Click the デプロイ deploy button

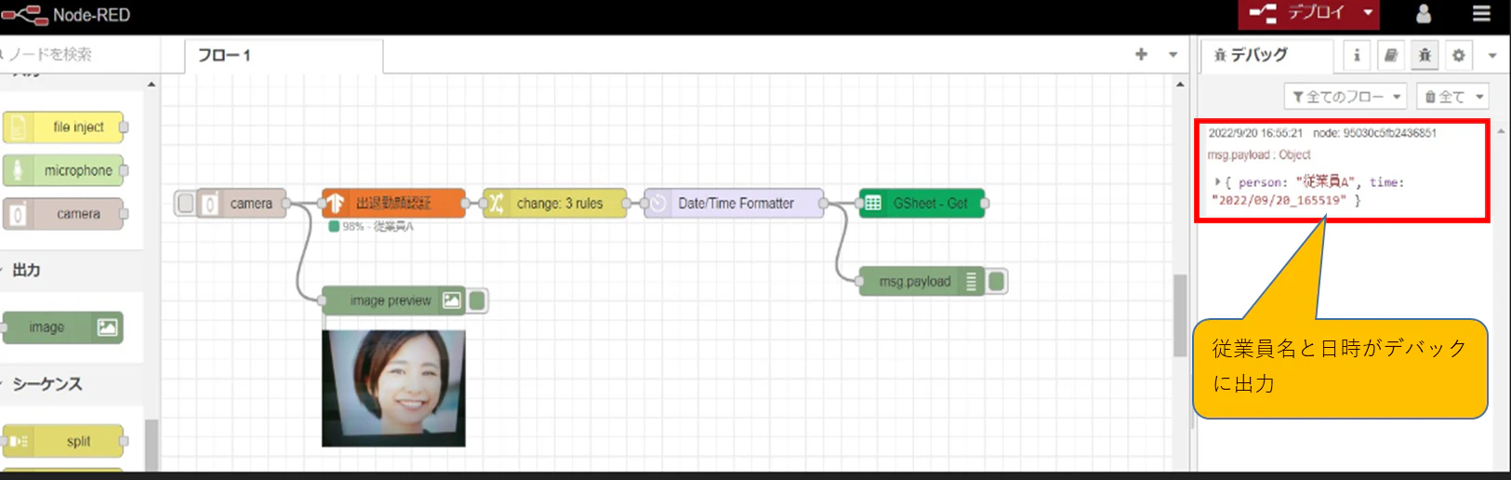[x=1297, y=13]
